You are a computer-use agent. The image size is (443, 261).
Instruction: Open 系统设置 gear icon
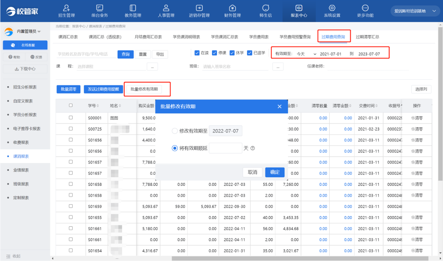coord(332,8)
